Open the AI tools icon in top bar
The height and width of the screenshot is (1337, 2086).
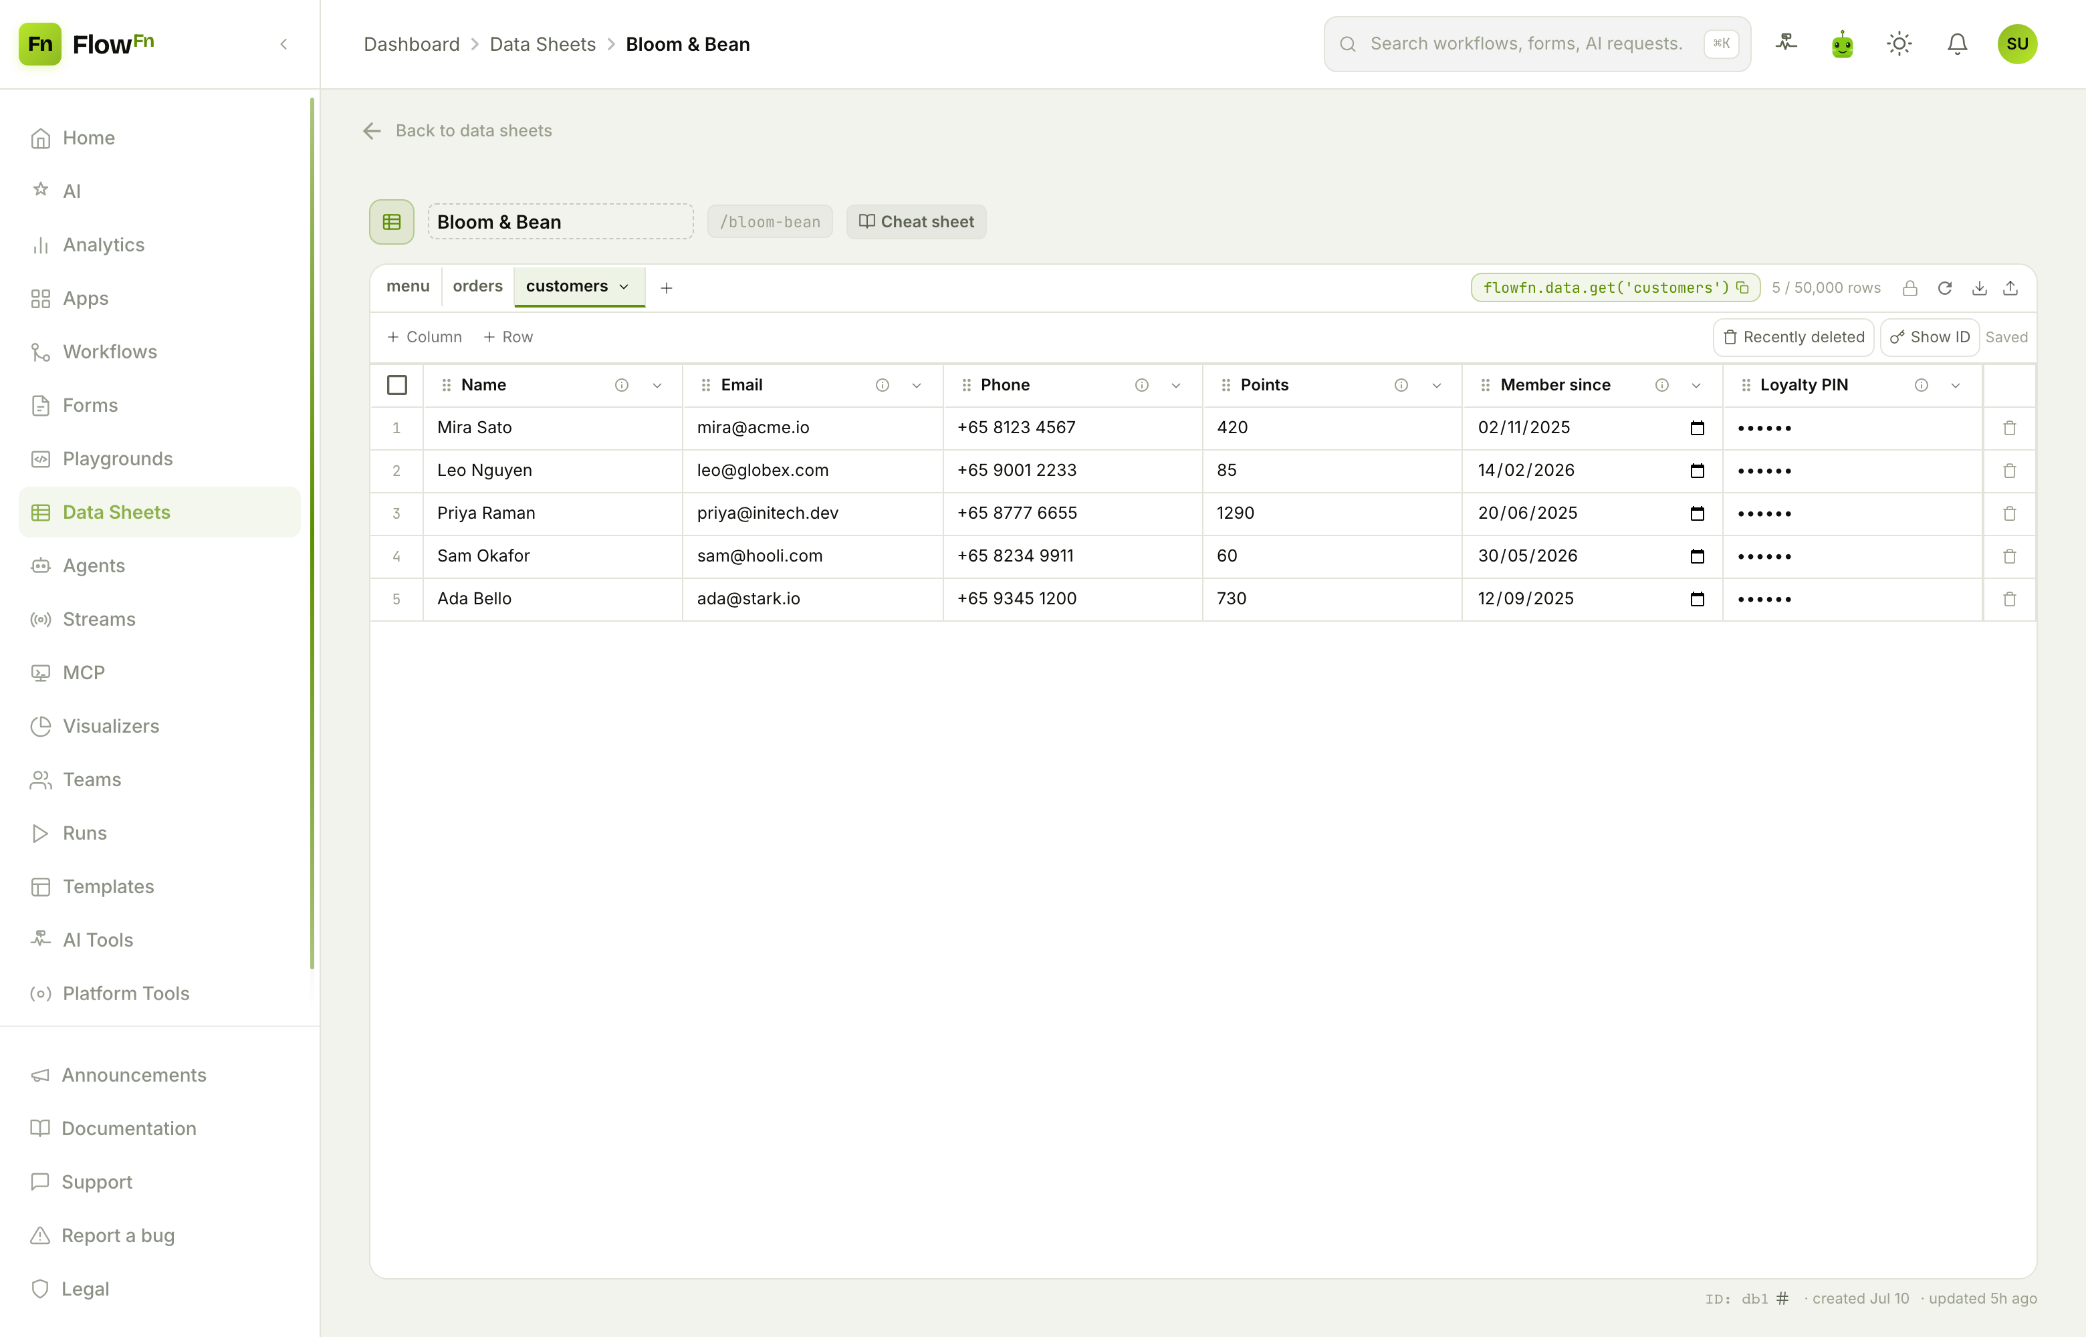(x=1786, y=43)
